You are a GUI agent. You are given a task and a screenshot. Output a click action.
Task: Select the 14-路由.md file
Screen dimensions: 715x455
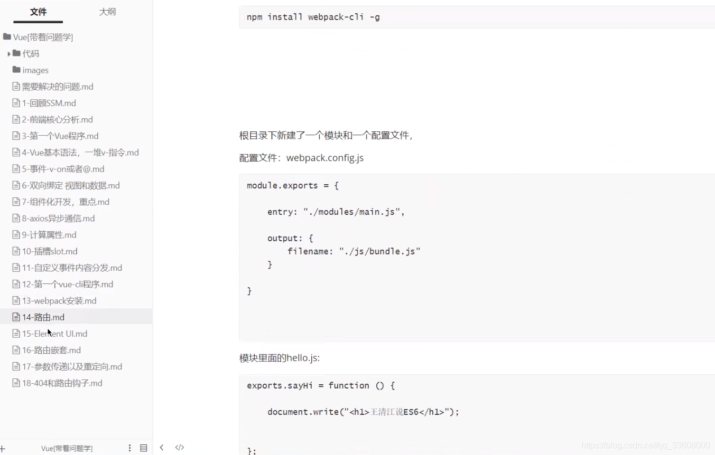pos(76,317)
